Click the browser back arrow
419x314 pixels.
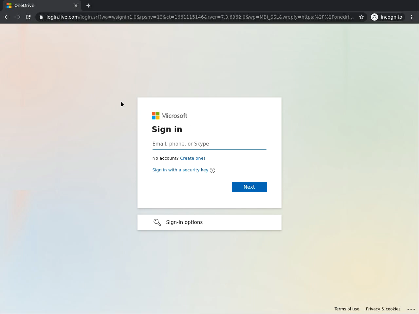click(7, 17)
